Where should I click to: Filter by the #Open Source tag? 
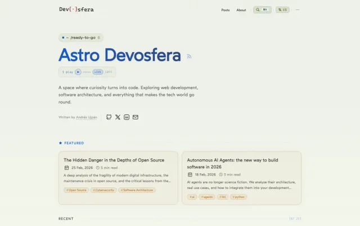click(76, 190)
